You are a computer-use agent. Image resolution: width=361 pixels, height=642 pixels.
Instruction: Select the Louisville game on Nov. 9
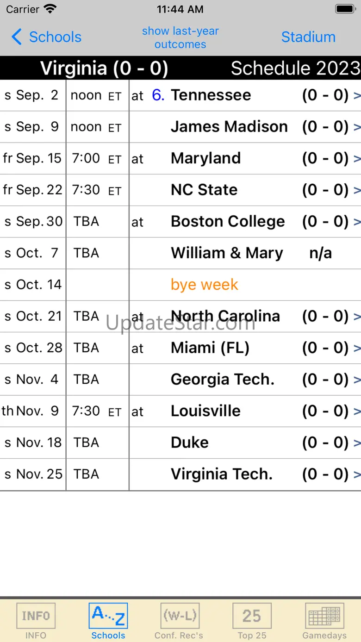coord(180,411)
